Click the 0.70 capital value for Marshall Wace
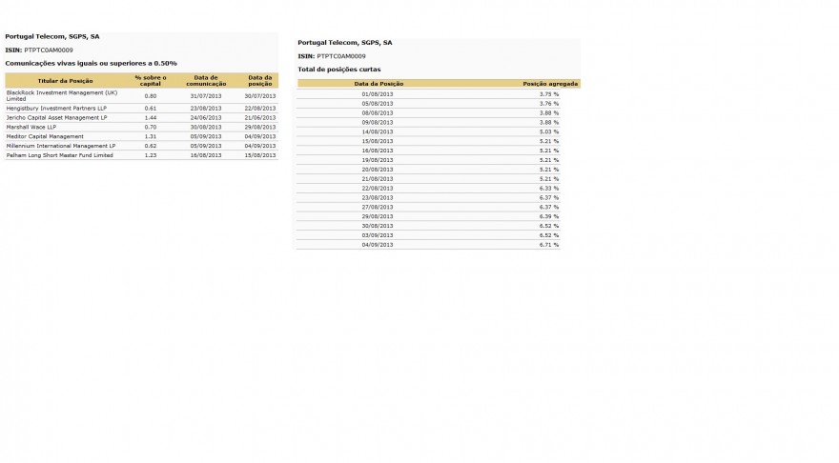The width and height of the screenshot is (839, 463). (x=151, y=128)
